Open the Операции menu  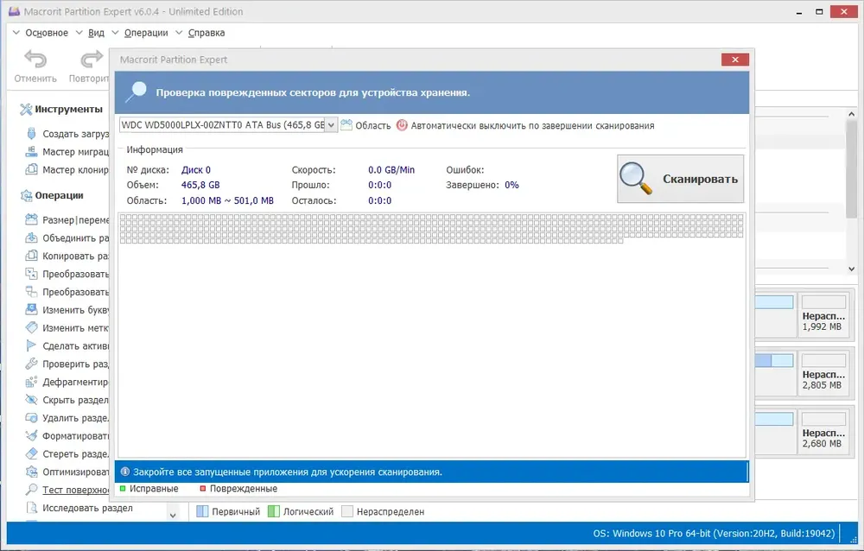tap(146, 33)
